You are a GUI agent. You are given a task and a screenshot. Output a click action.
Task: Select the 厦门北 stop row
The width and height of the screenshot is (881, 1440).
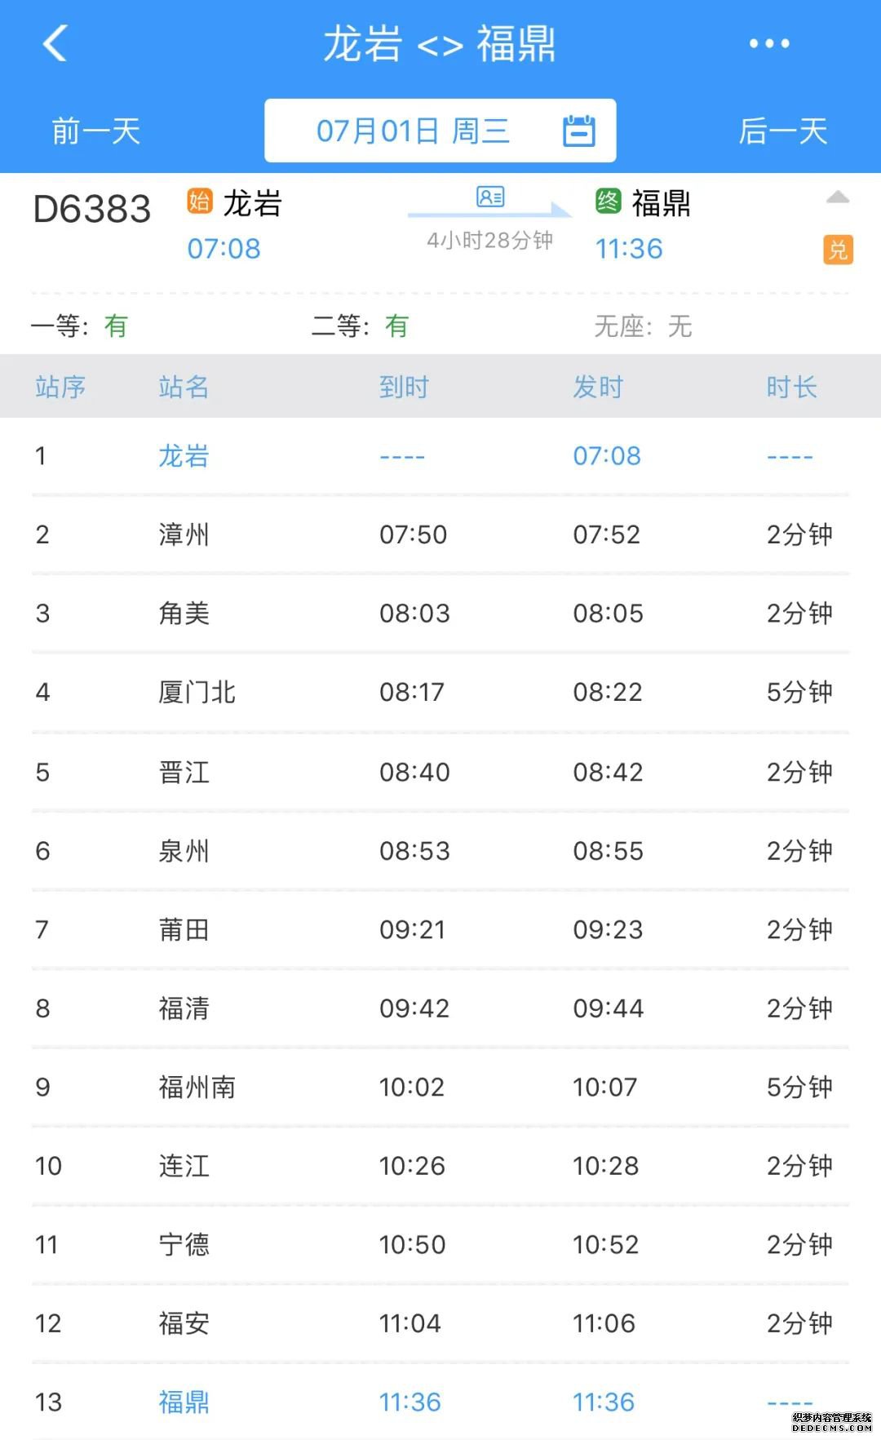440,693
